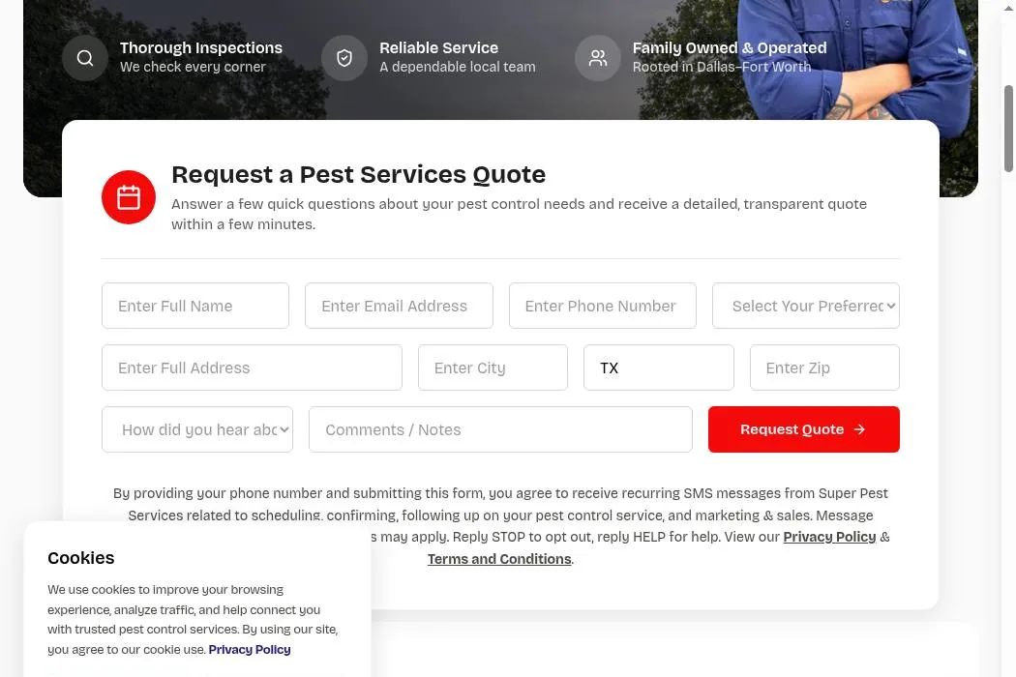Viewport: 1016px width, 677px height.
Task: Open the Privacy Policy link in SMS disclaimer
Action: [x=829, y=537]
